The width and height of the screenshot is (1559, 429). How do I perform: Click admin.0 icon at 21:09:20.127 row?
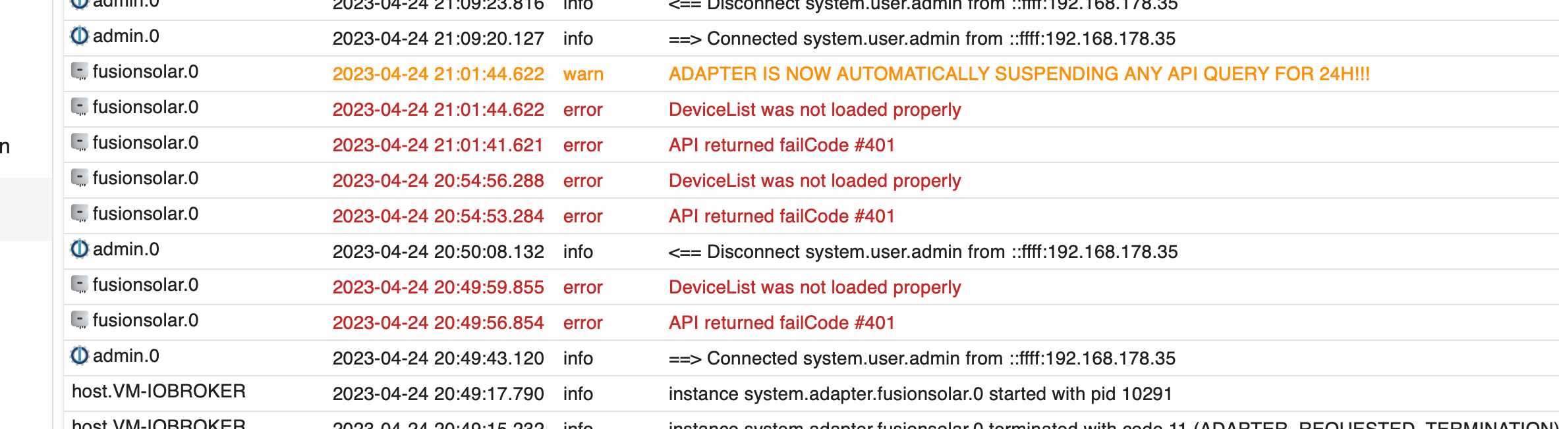(80, 36)
